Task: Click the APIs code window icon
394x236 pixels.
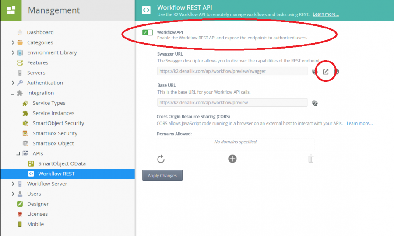Action: click(25, 153)
